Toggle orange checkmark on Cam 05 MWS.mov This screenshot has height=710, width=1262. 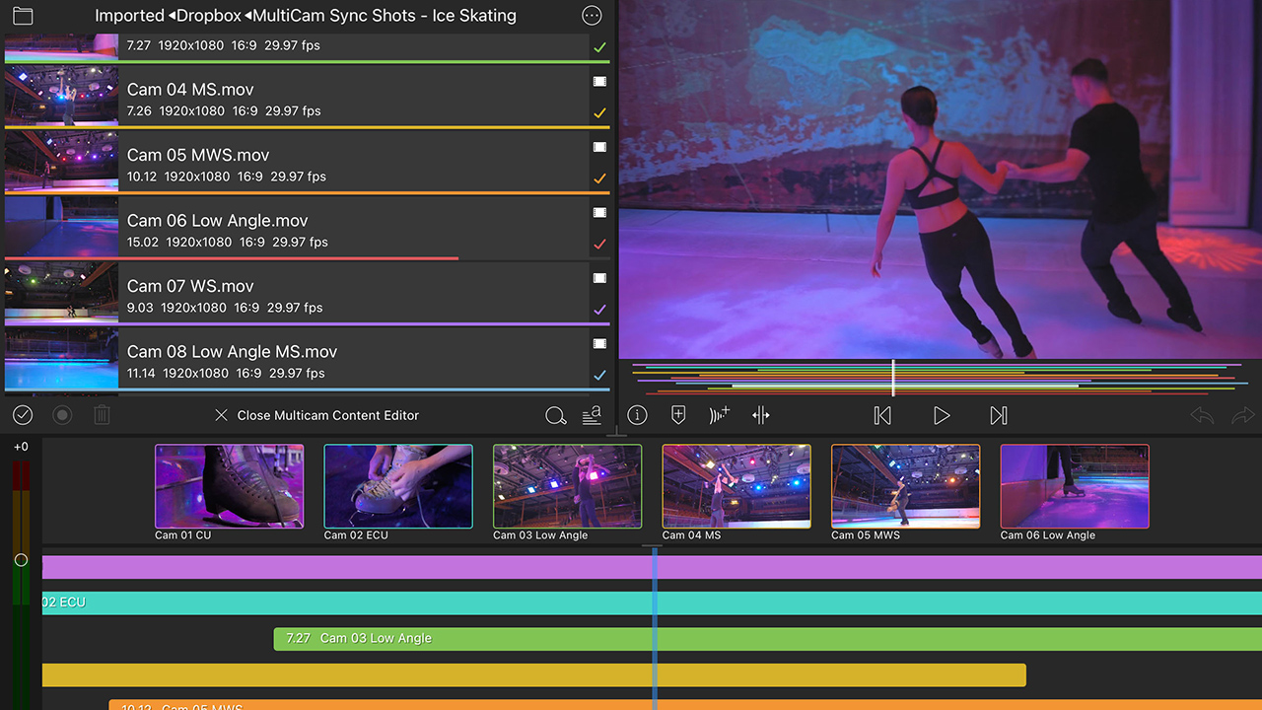pos(599,178)
